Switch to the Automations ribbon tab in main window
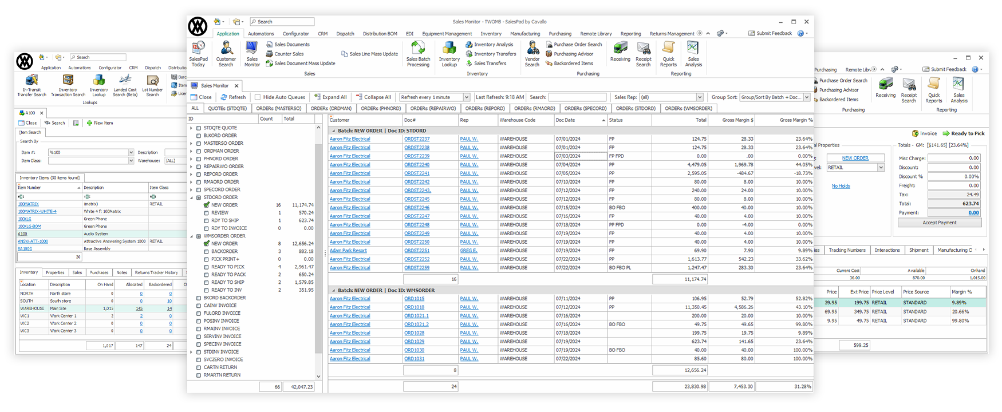 [261, 34]
